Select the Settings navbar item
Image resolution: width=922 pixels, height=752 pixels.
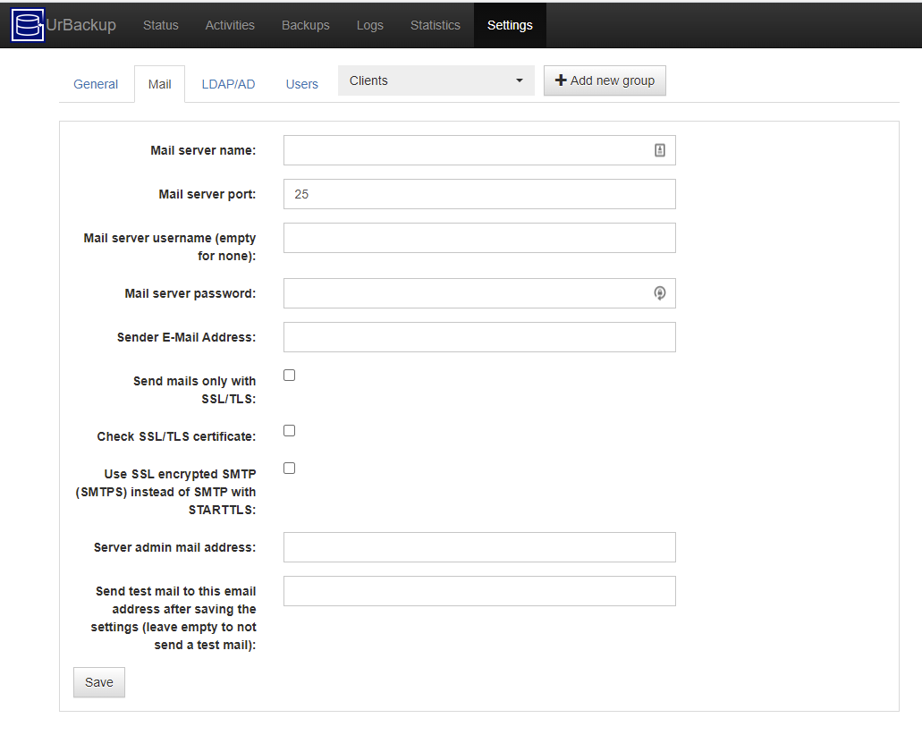(510, 25)
